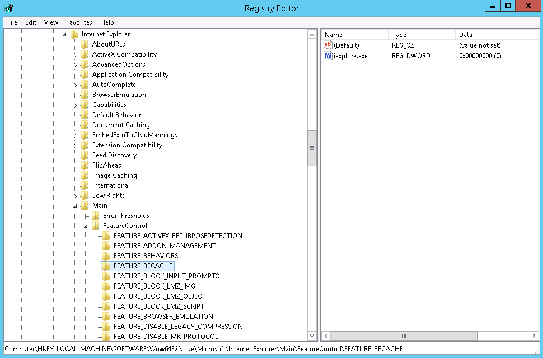Click the FlipAhead folder icon
The image size is (543, 358).
pos(85,165)
